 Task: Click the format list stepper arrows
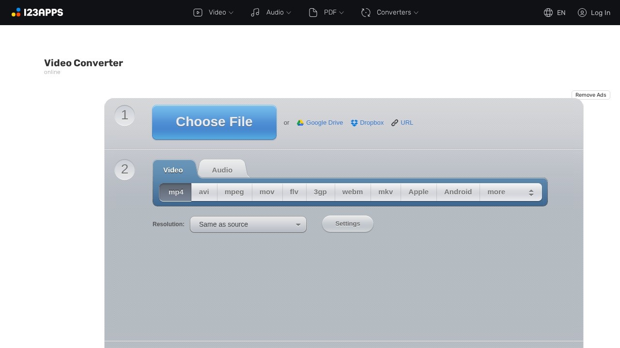531,192
